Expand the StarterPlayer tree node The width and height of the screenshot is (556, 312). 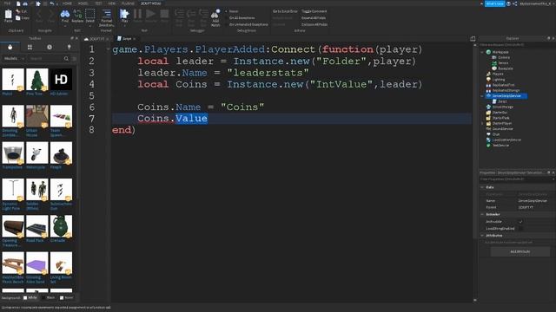[x=482, y=123]
